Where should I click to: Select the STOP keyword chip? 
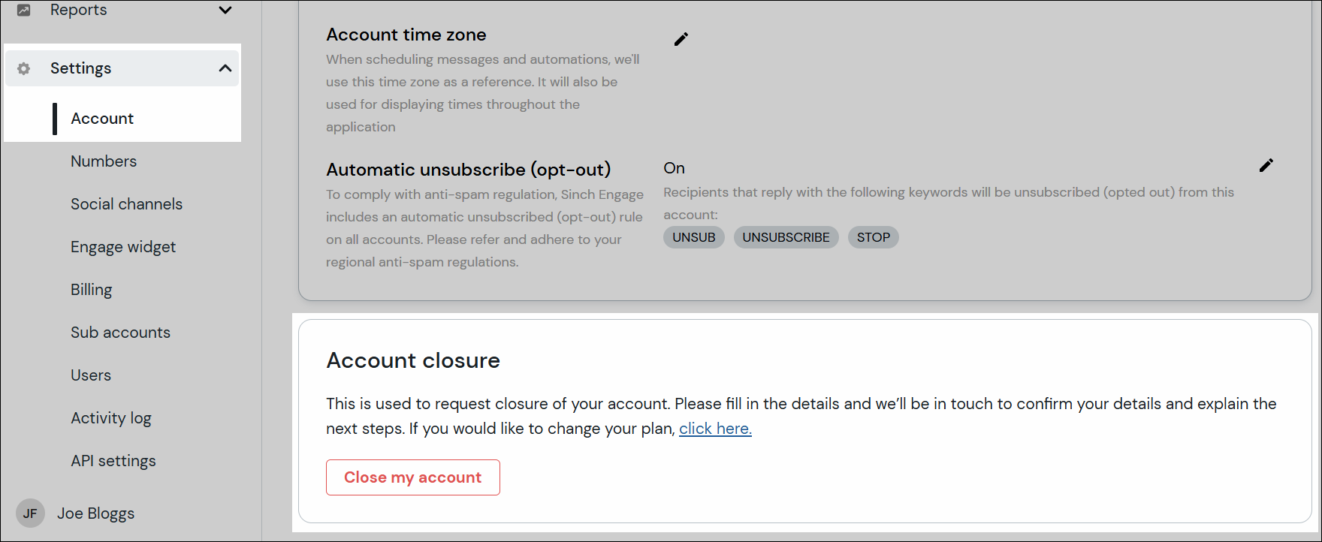coord(872,236)
